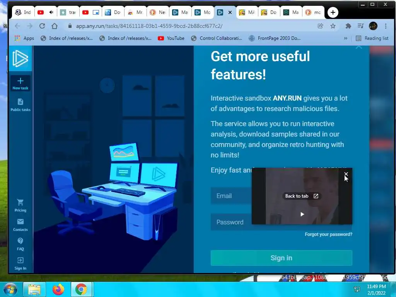Share this page icon

tap(321, 26)
